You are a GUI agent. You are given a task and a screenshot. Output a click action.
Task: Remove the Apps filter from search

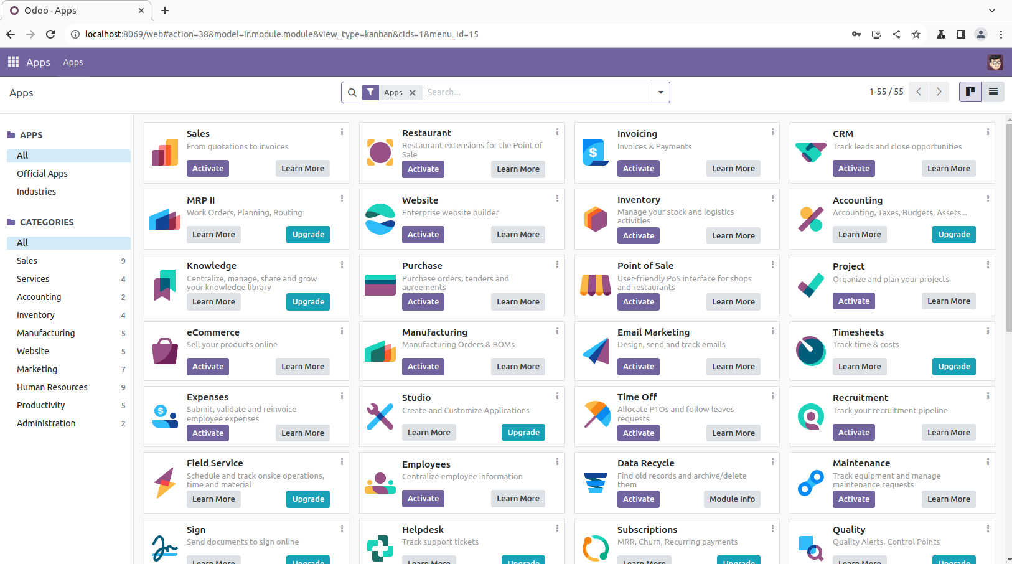[413, 93]
